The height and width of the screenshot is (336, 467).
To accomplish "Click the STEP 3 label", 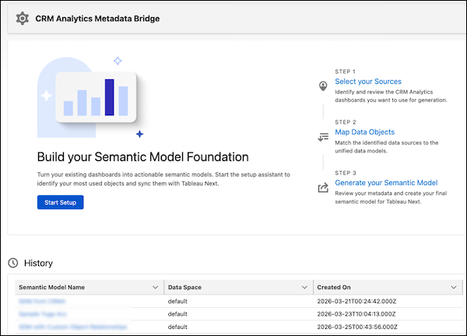I will [x=346, y=173].
